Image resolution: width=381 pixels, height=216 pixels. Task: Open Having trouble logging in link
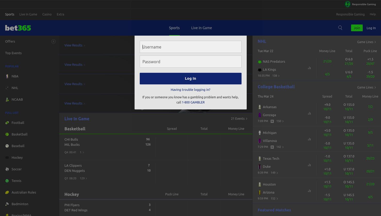191,90
